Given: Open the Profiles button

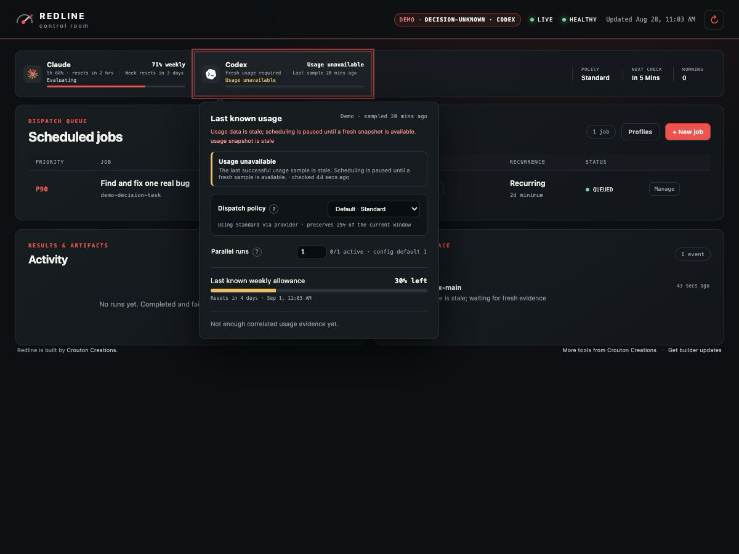Looking at the screenshot, I should (x=640, y=132).
